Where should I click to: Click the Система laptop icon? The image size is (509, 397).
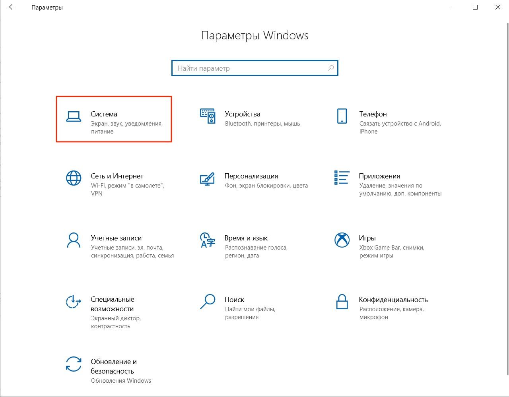(x=74, y=116)
